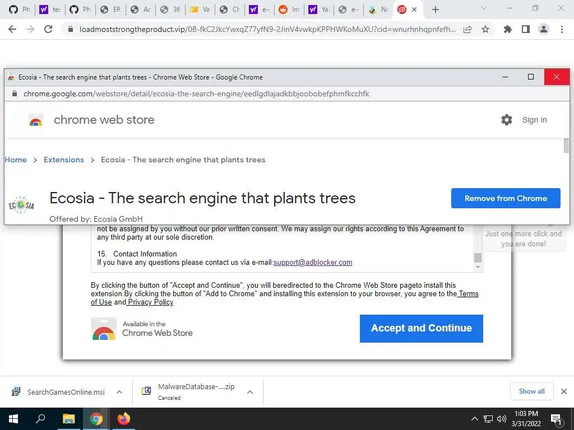This screenshot has width=574, height=430.
Task: Click '15. Contact Information' heading
Action: coord(137,254)
